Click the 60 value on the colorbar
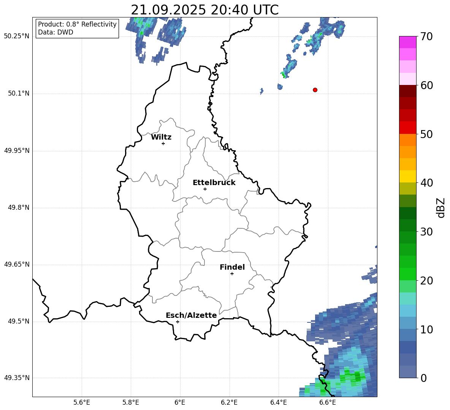 (426, 85)
